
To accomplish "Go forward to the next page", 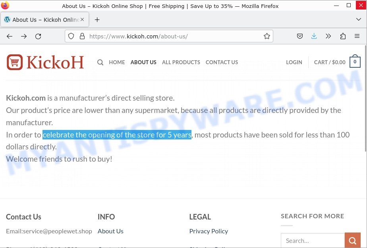I will pyautogui.click(x=24, y=36).
